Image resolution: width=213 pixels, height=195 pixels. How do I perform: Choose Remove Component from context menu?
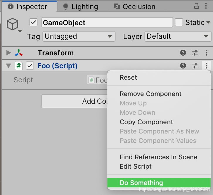point(151,94)
